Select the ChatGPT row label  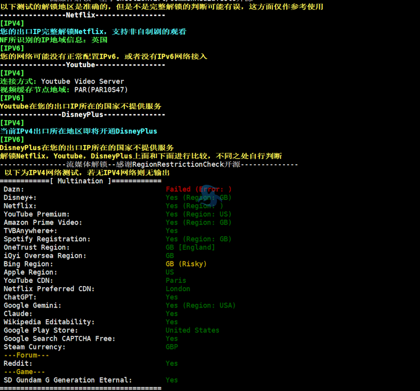20,297
